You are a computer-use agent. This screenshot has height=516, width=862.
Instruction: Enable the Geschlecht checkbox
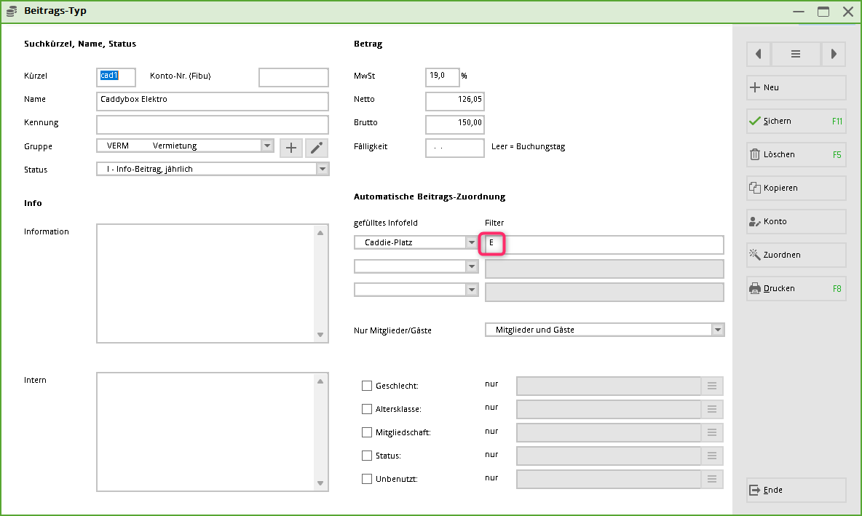click(x=367, y=386)
